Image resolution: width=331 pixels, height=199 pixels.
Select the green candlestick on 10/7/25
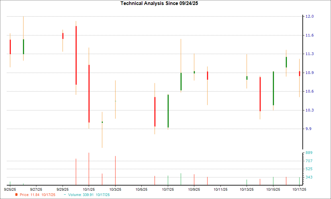point(168,111)
